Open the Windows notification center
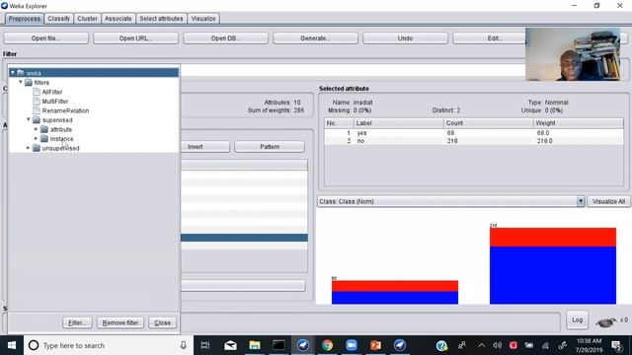 [616, 345]
